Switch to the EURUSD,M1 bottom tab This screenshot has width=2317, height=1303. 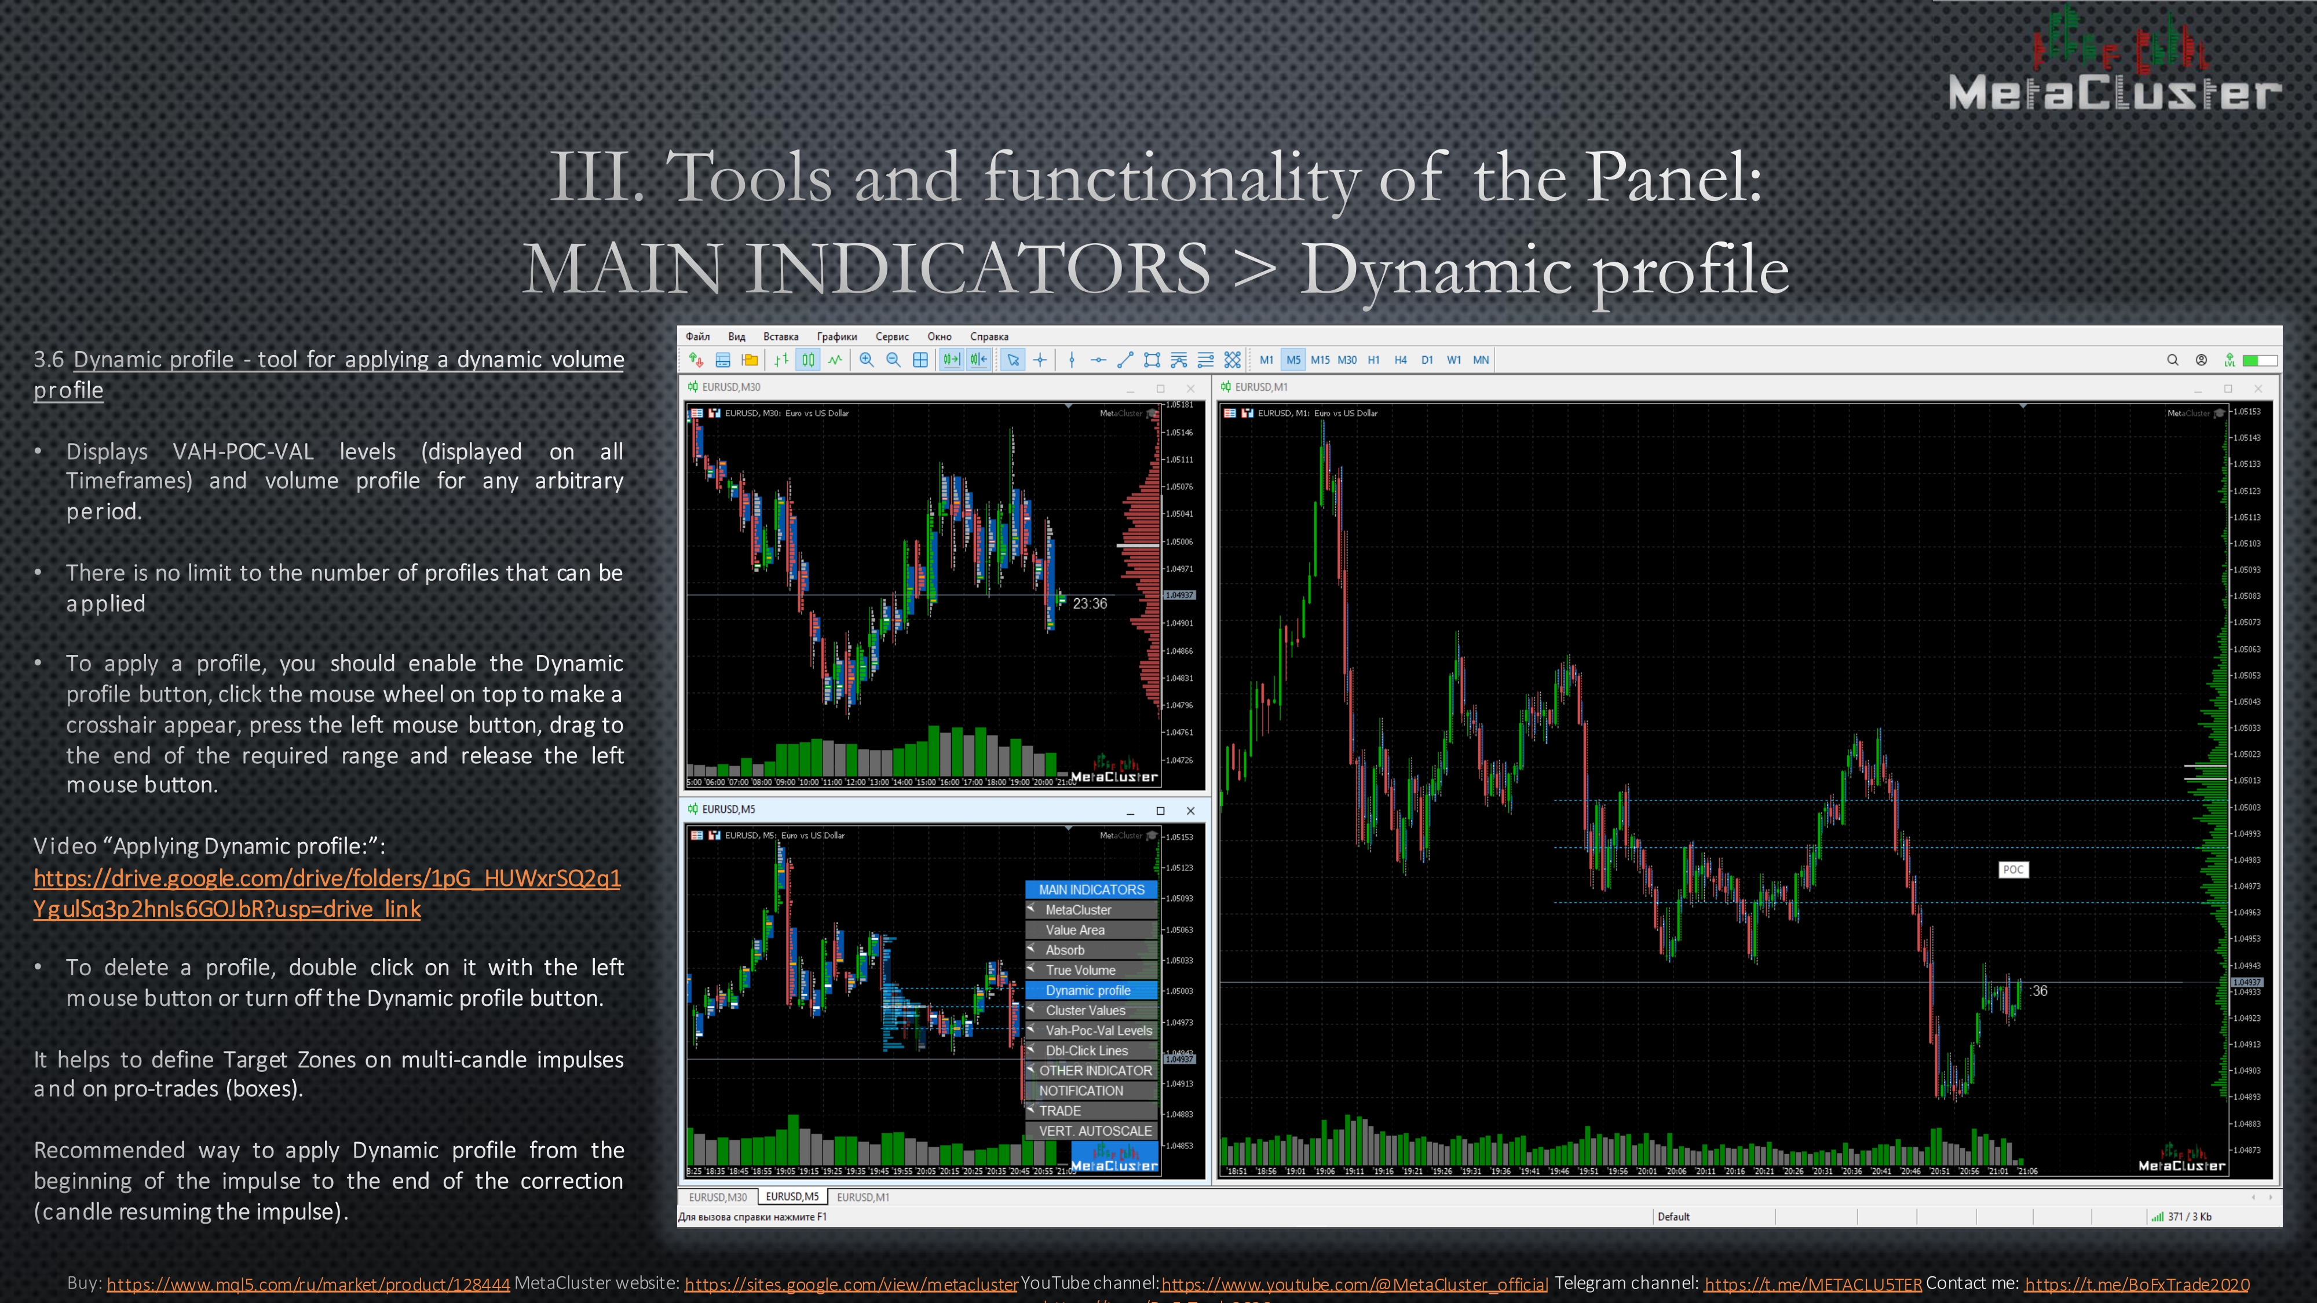[x=863, y=1197]
